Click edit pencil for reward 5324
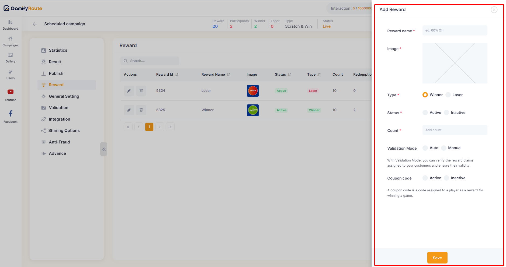The height and width of the screenshot is (267, 506). tap(129, 91)
